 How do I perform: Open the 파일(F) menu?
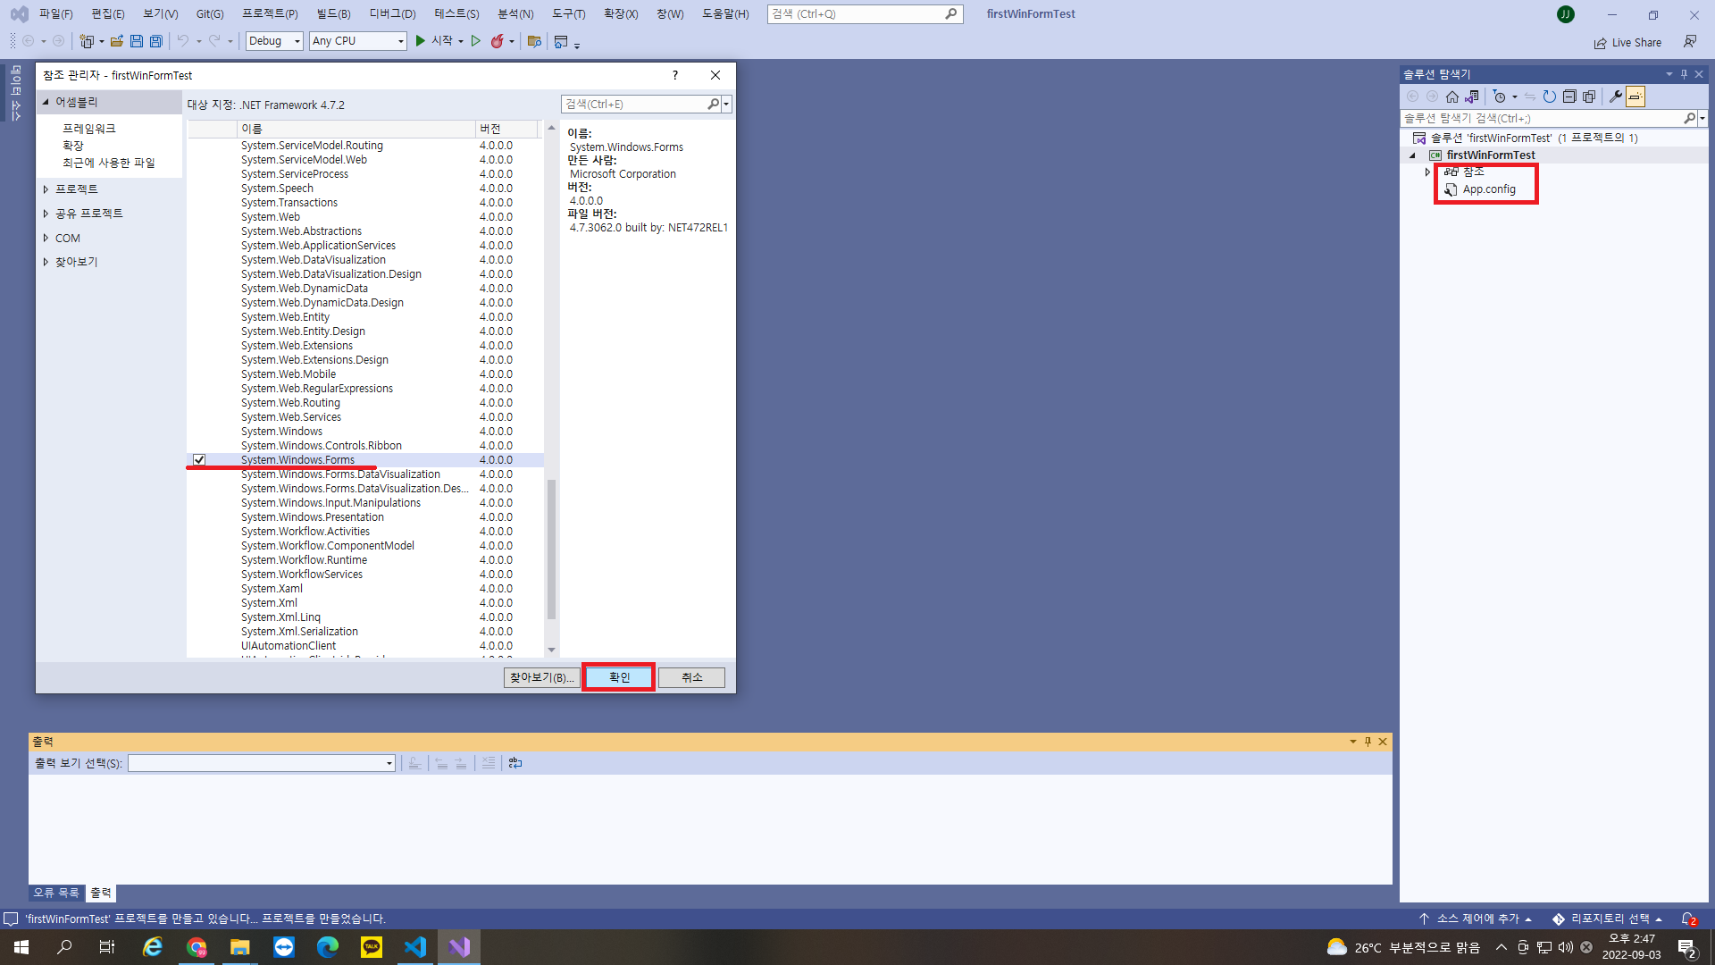[x=55, y=14]
